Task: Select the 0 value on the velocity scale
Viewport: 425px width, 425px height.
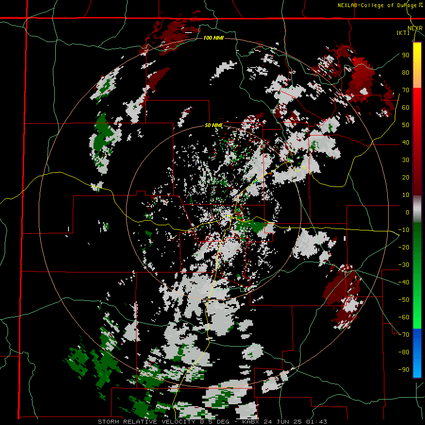Action: [x=408, y=212]
